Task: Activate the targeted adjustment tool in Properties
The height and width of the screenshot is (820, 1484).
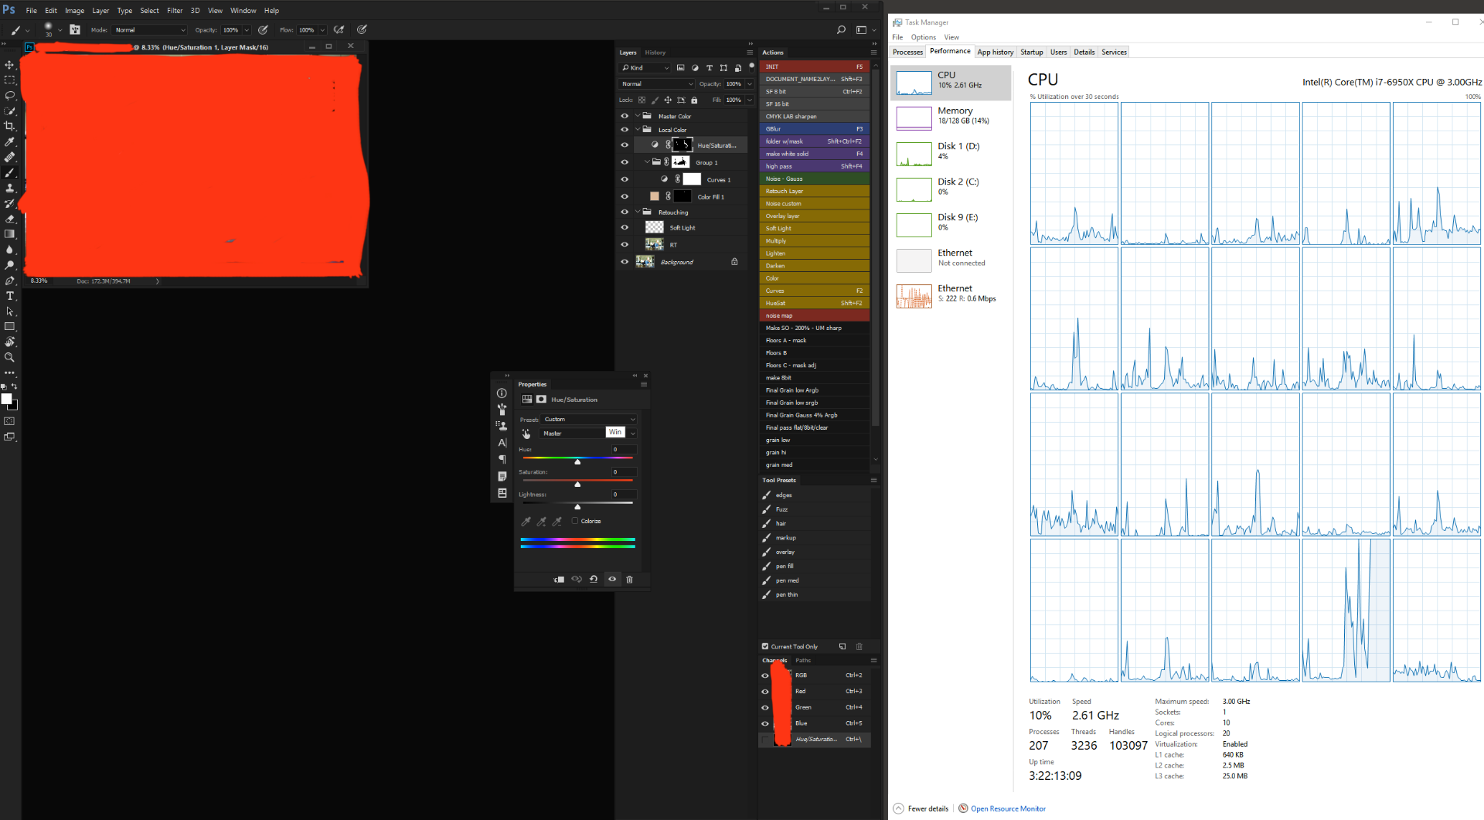Action: pos(526,434)
